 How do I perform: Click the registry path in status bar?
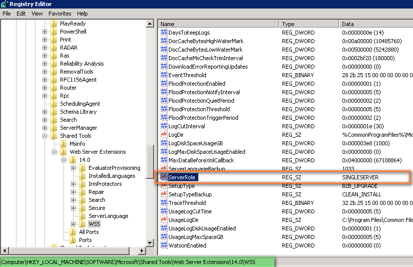[x=128, y=262]
